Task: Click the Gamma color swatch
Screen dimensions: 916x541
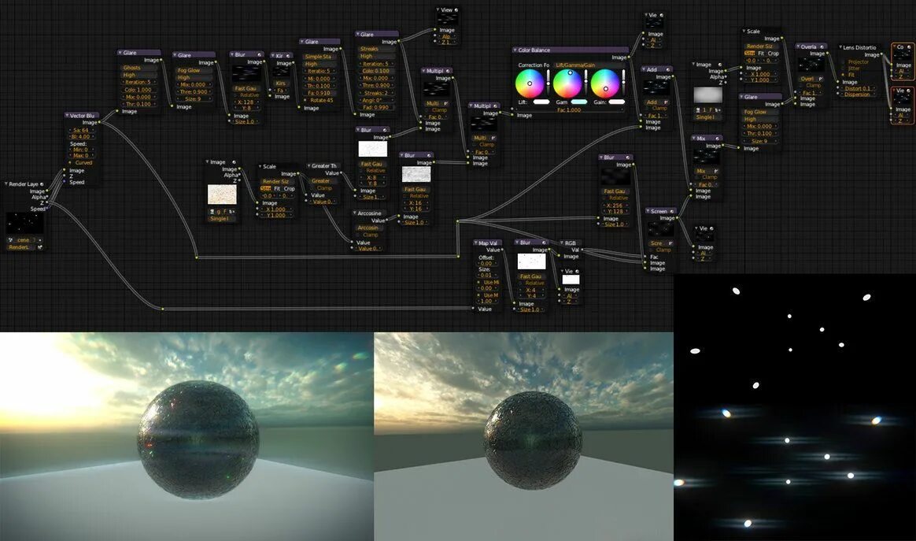Action: [579, 102]
